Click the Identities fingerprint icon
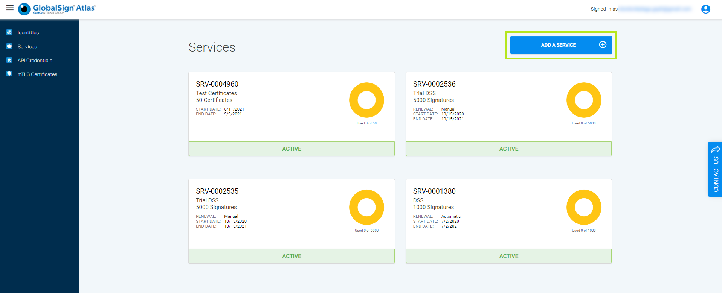The height and width of the screenshot is (293, 722). 9,32
